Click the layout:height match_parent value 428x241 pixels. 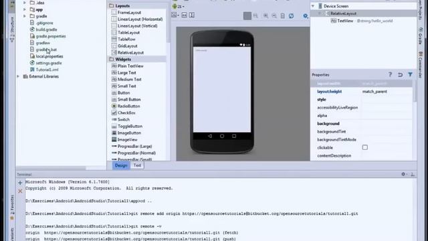pos(374,92)
